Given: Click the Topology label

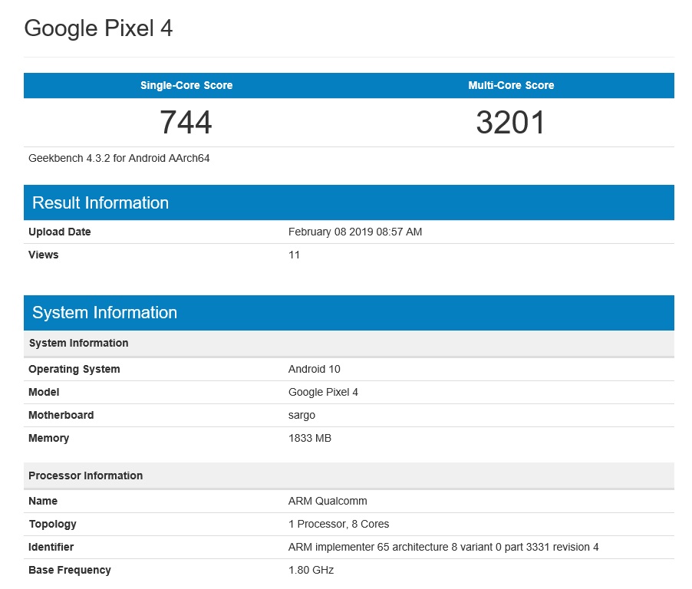Looking at the screenshot, I should tap(52, 524).
